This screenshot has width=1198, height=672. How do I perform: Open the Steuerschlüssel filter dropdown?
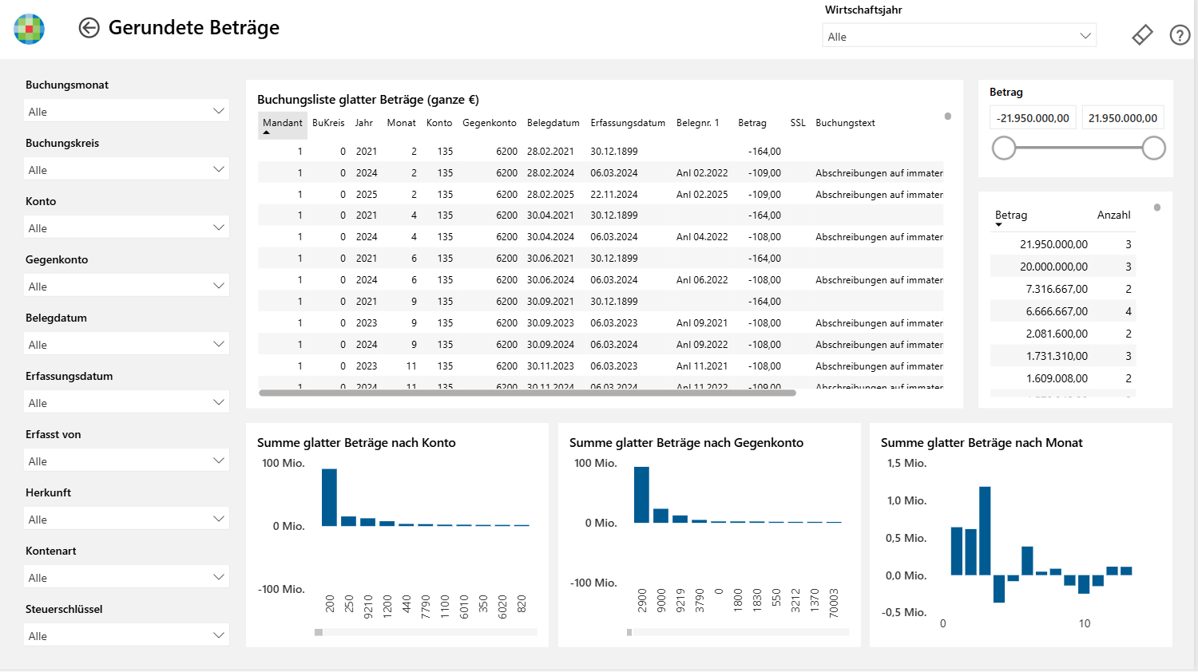(127, 635)
